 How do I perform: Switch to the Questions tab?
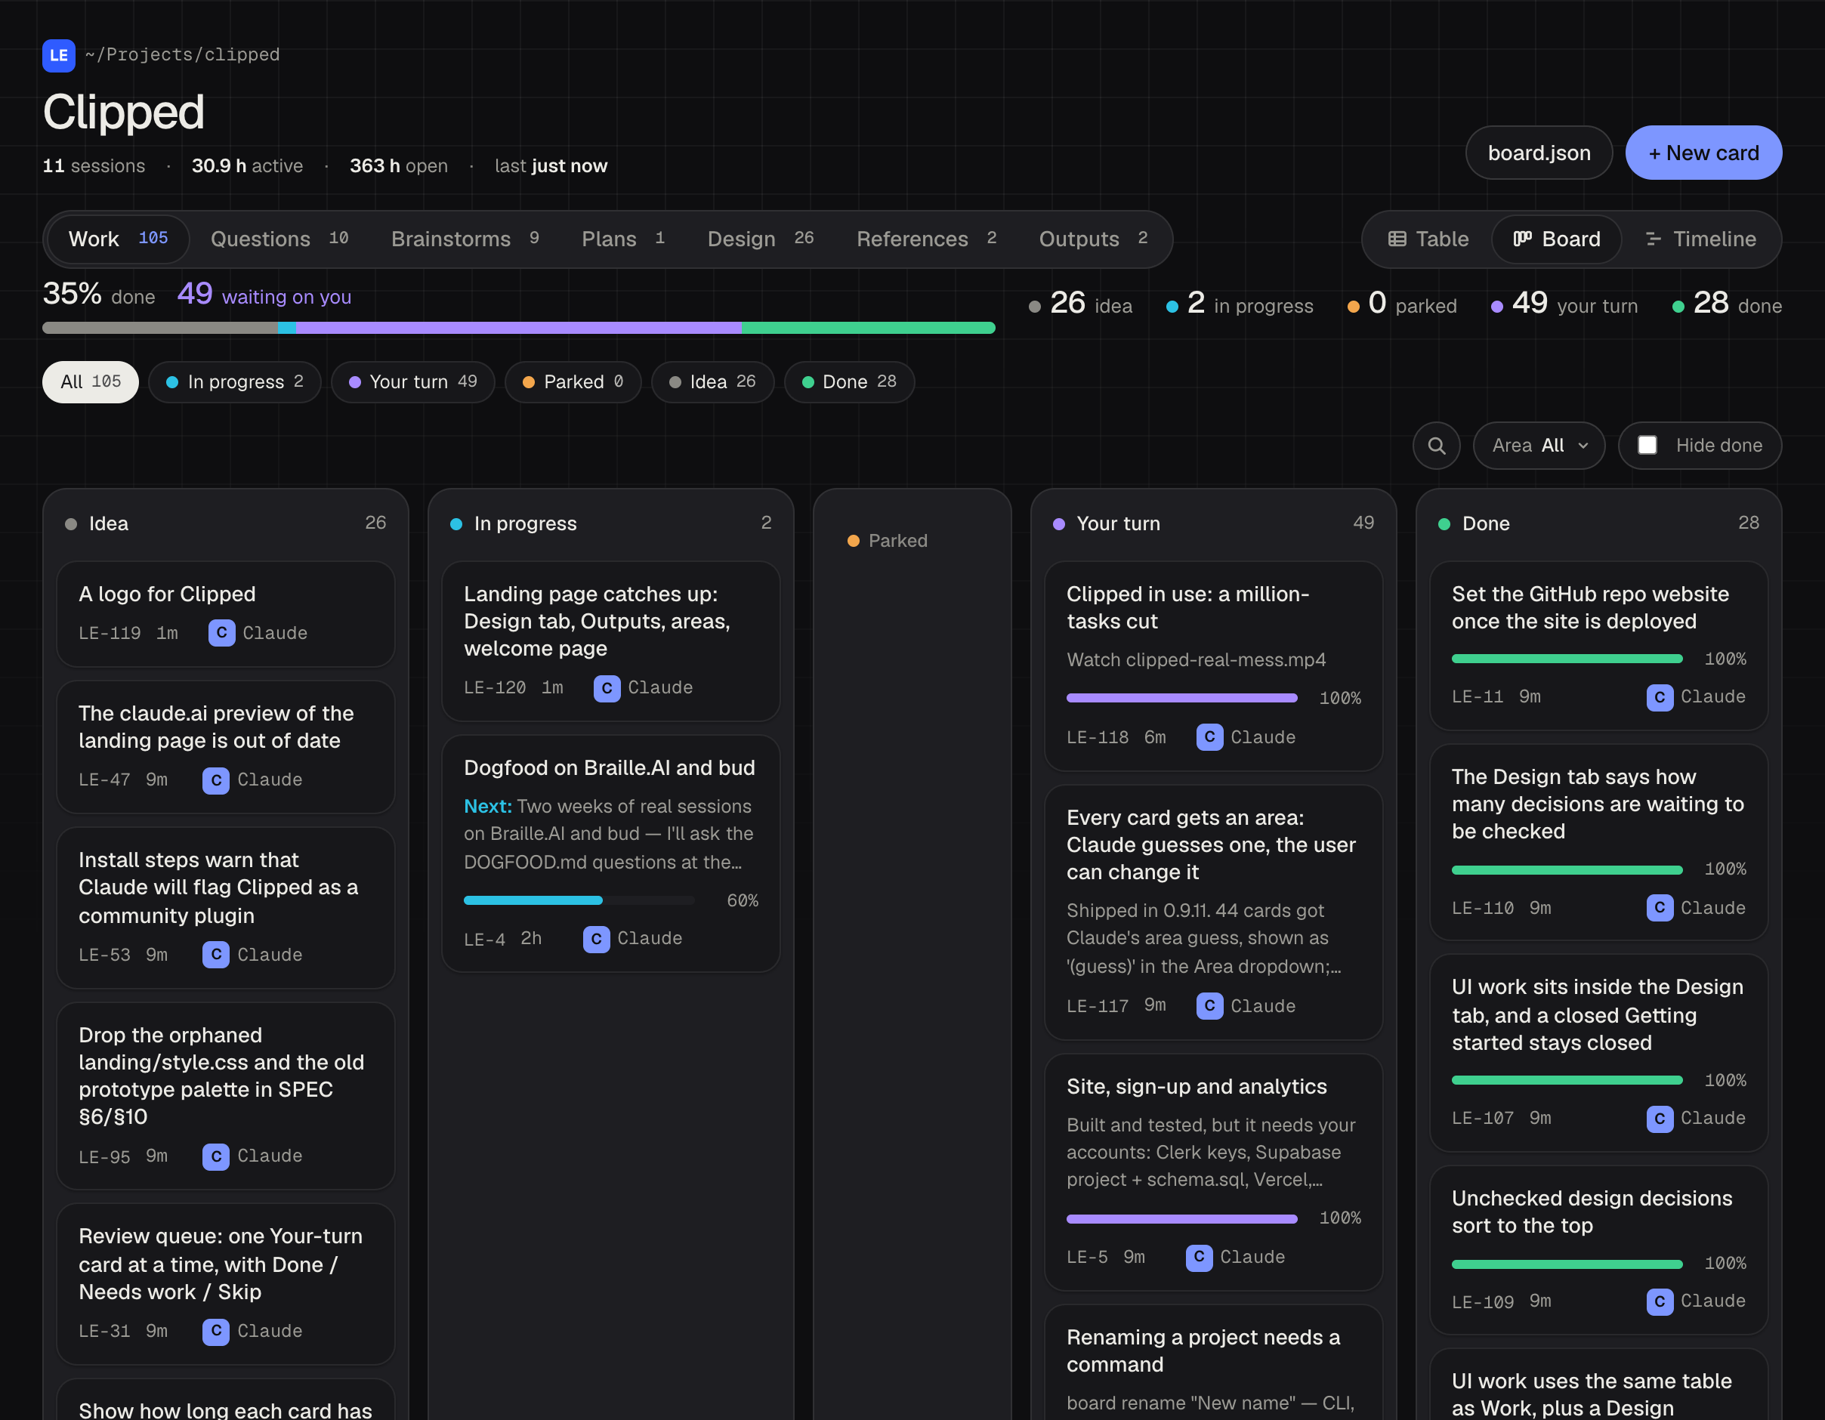pyautogui.click(x=279, y=239)
